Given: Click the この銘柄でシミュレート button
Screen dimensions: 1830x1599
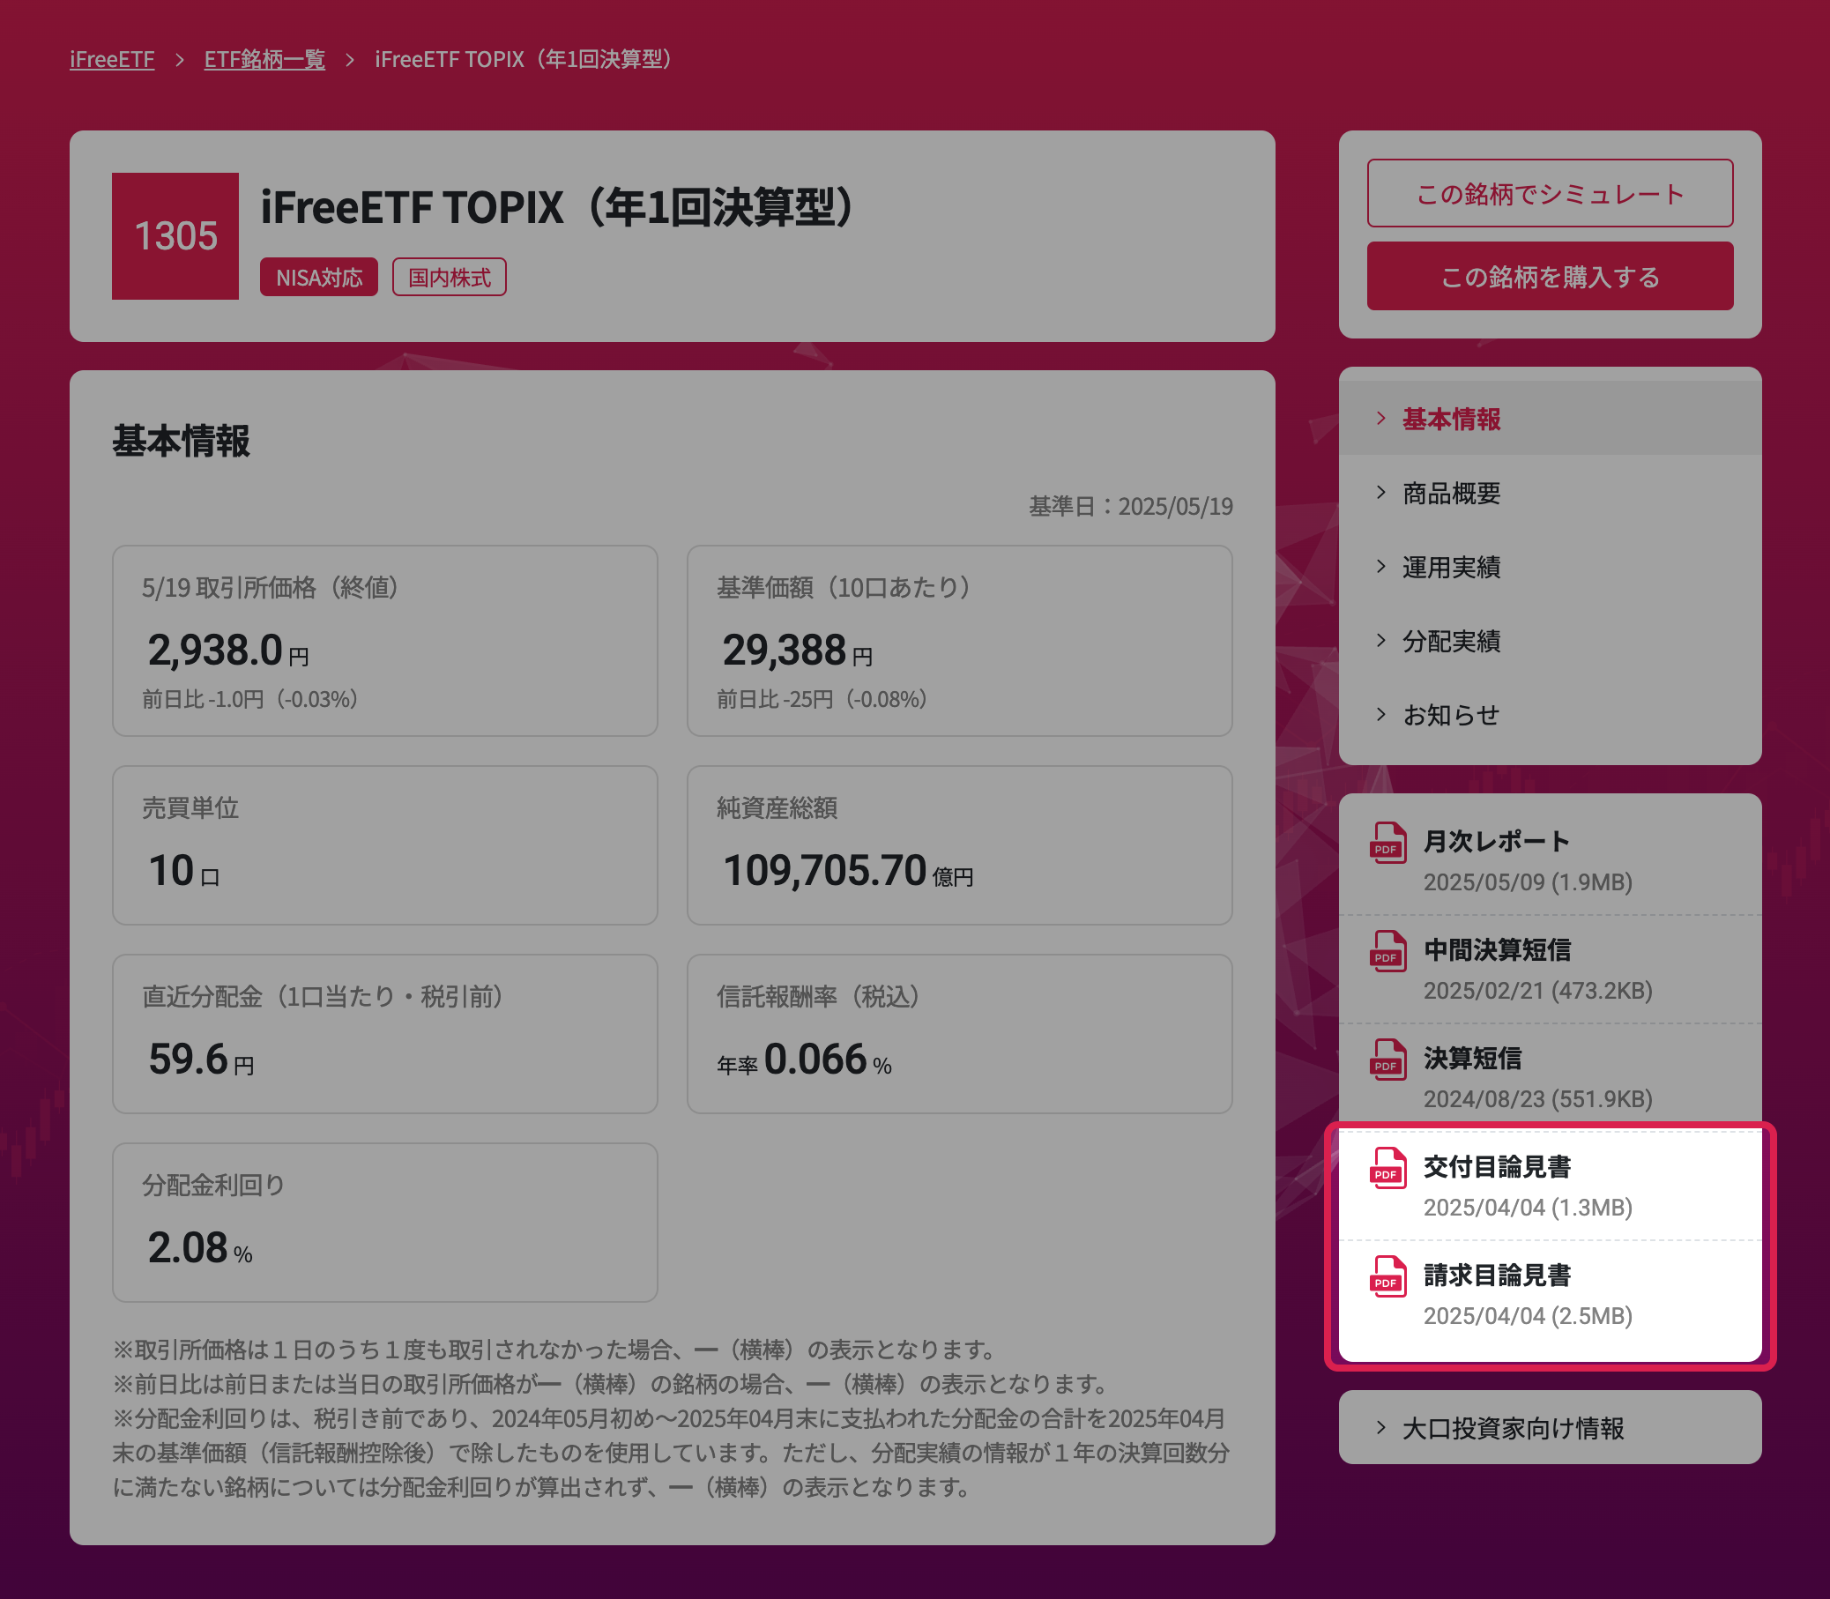Looking at the screenshot, I should pos(1550,193).
